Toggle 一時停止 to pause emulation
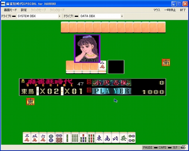This screenshot has height=151, width=189. [x=170, y=10]
